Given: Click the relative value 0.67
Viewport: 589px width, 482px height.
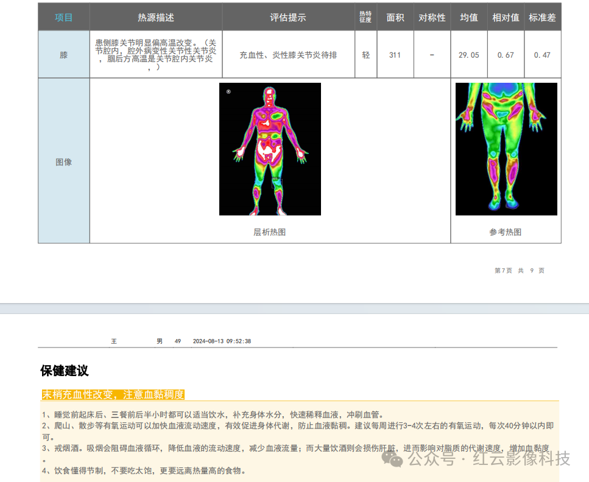Looking at the screenshot, I should [506, 55].
